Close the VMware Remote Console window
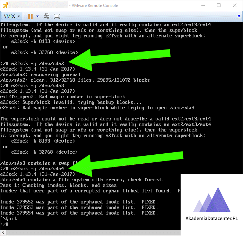243x236 pixels. (235, 5)
